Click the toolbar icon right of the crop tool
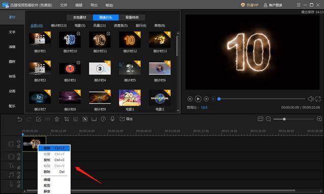The width and height of the screenshot is (324, 194). click(75, 119)
